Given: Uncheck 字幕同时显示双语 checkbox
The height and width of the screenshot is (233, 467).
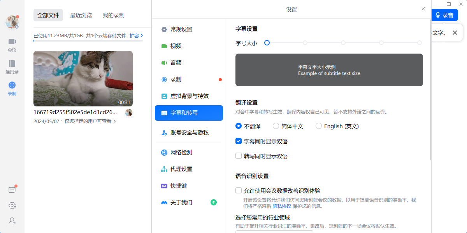Looking at the screenshot, I should (239, 141).
